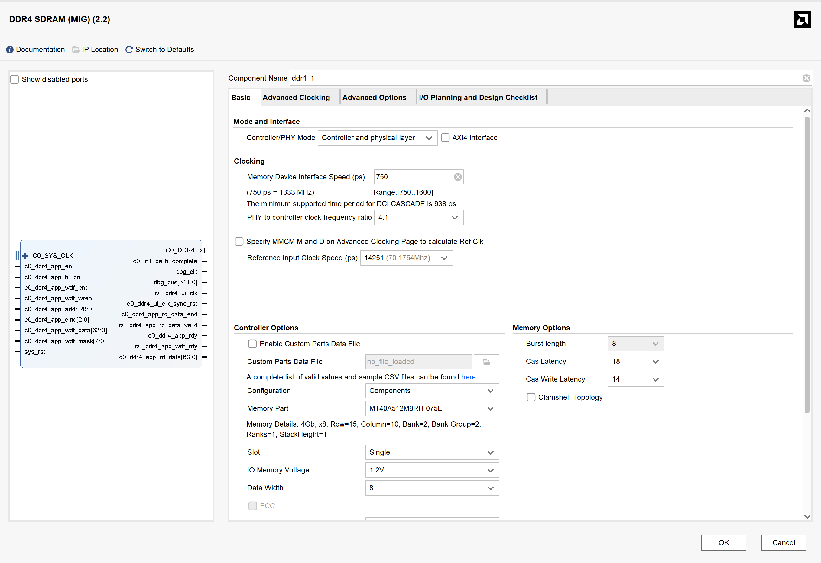The image size is (821, 563).
Task: Click the c0_ddr4_app_rd_data[63:0] port label
Action: tap(158, 357)
